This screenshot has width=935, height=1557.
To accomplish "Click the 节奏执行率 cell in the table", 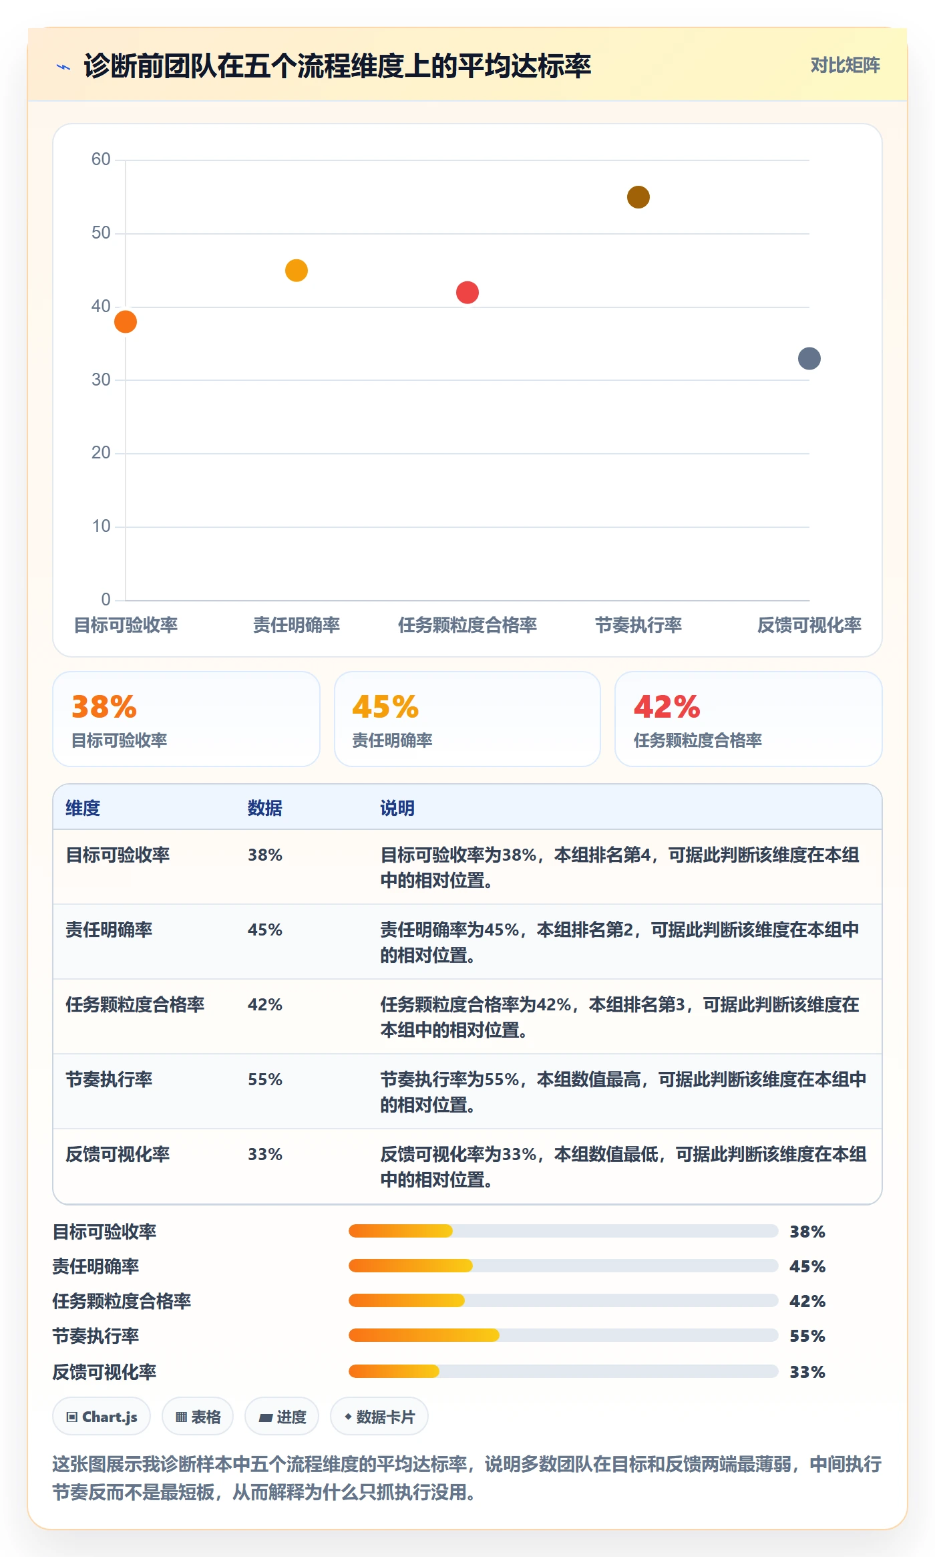I will tap(109, 1079).
